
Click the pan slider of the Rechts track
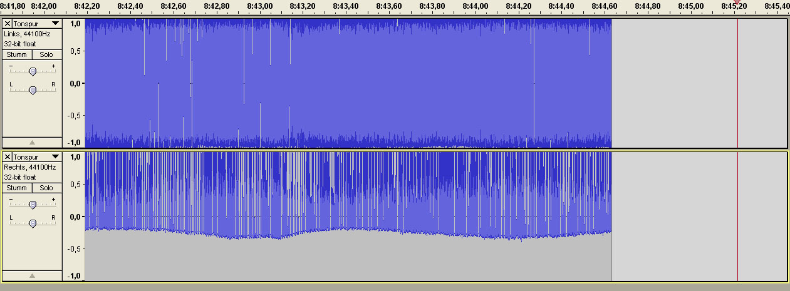click(x=33, y=223)
